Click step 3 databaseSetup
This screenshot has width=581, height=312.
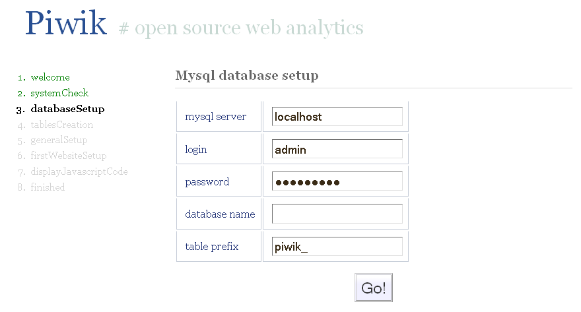[x=67, y=109]
